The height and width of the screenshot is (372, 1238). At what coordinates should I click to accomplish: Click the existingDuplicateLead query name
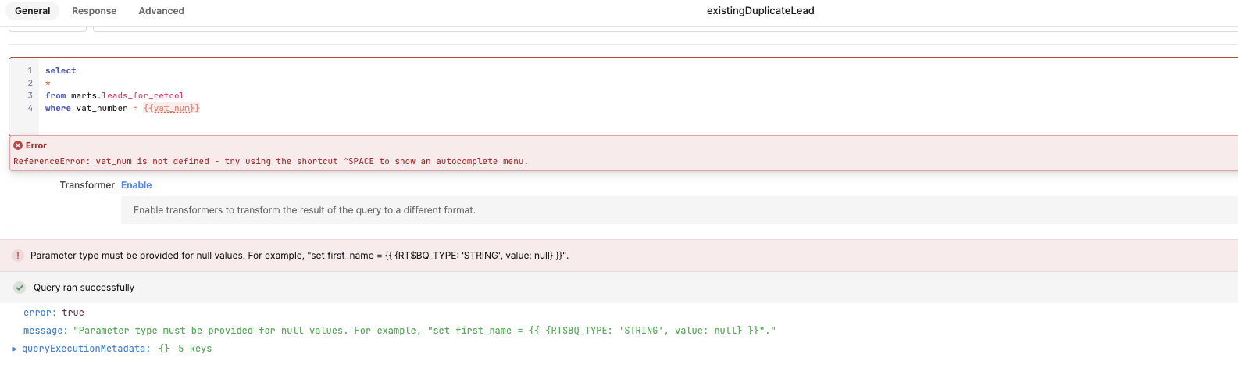(x=760, y=11)
